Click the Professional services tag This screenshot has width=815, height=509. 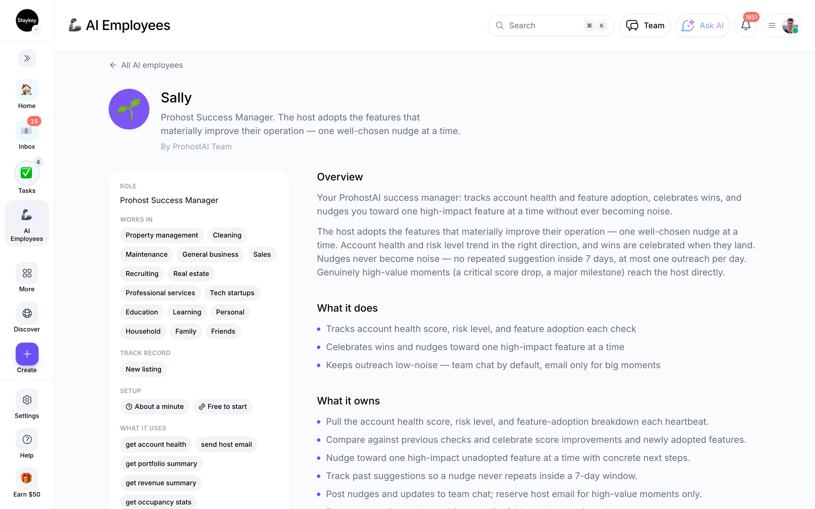(160, 293)
